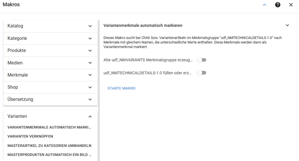Open the Medien category label
This screenshot has height=161, width=299.
[15, 63]
